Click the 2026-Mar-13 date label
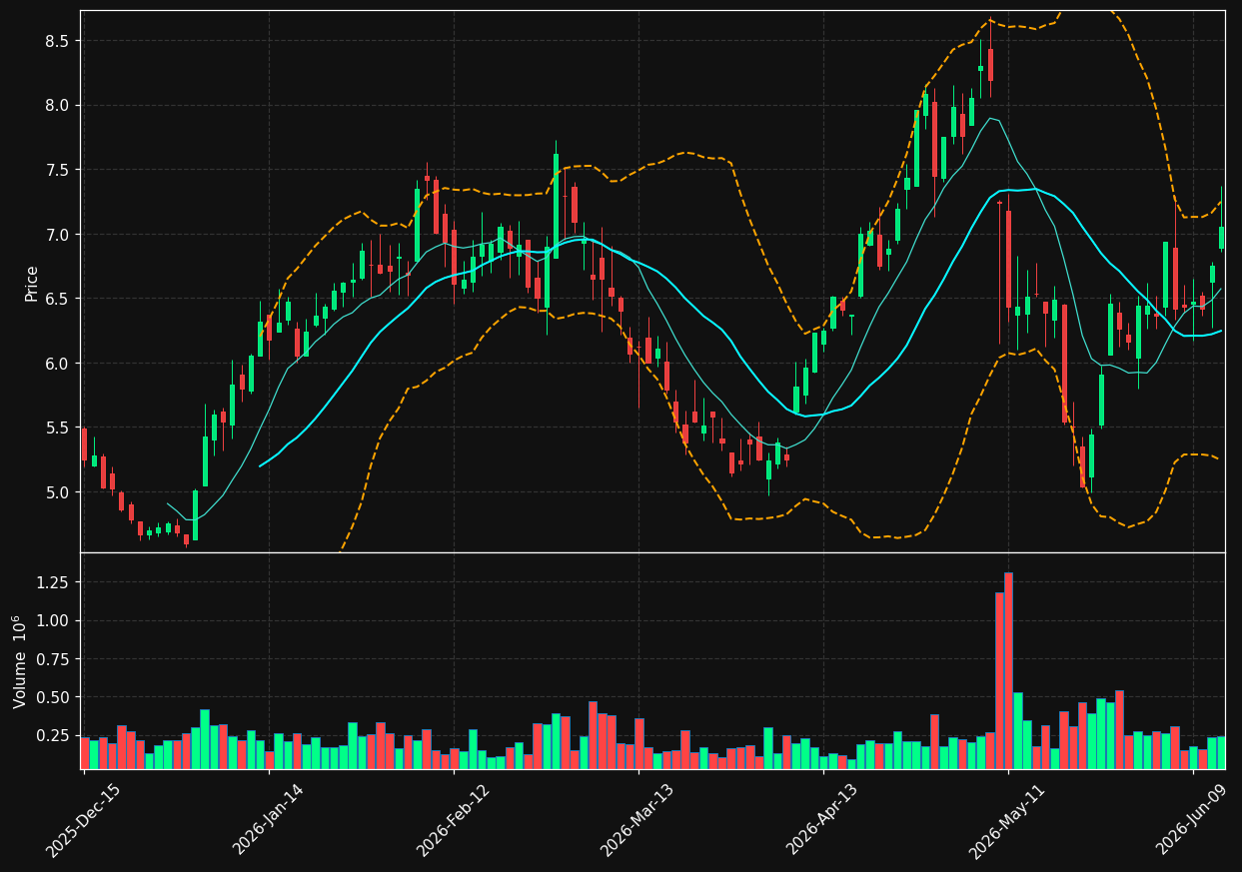This screenshot has width=1242, height=872. [639, 821]
